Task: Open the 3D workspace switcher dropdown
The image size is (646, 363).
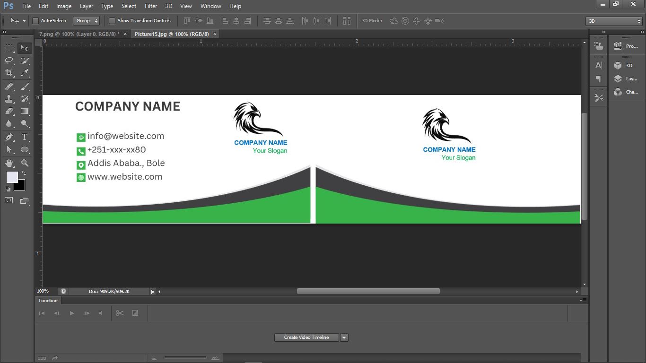Action: [x=614, y=21]
